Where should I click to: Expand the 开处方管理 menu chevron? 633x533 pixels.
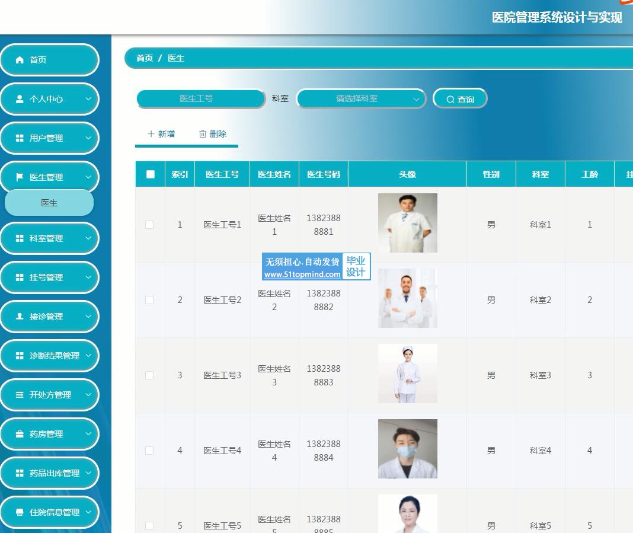[88, 394]
